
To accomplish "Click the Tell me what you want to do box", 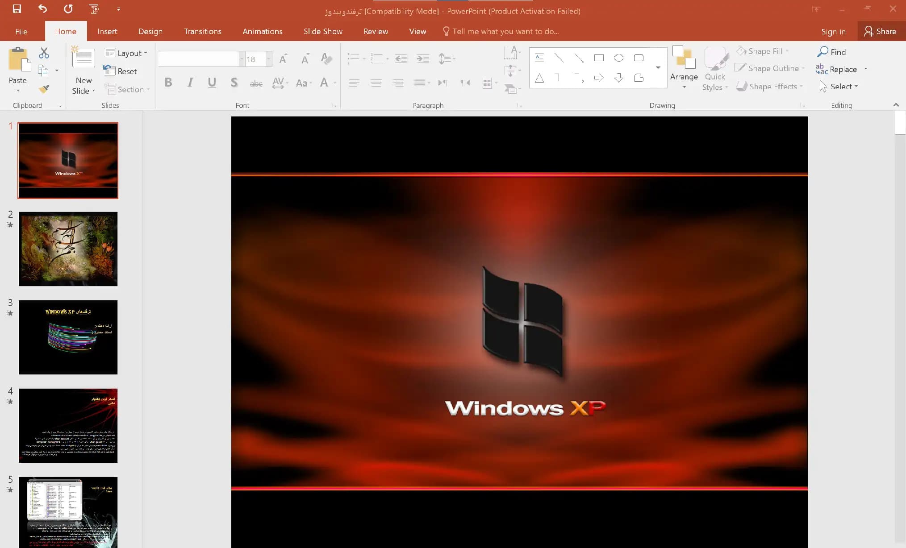I will [501, 31].
